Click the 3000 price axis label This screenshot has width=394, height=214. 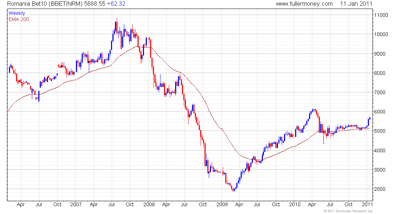tap(380, 170)
